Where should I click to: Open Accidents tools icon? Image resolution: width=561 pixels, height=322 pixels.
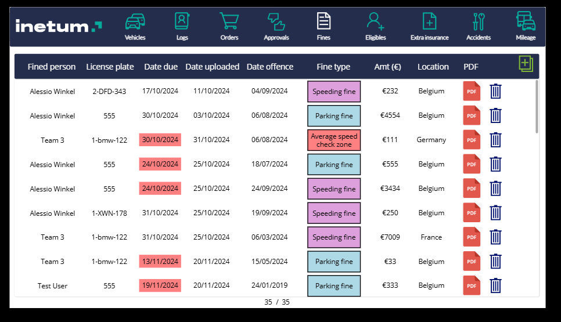(479, 22)
